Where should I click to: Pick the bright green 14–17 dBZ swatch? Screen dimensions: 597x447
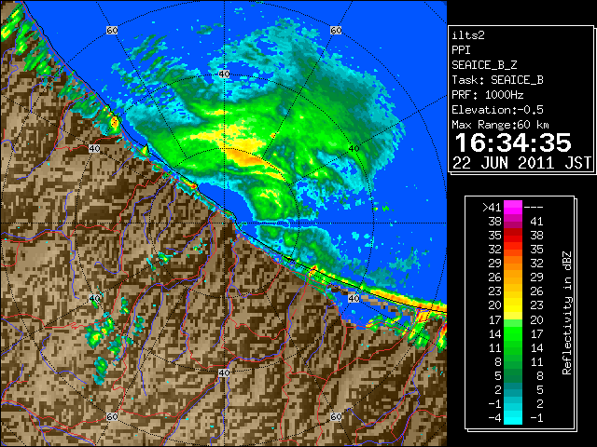pyautogui.click(x=513, y=333)
